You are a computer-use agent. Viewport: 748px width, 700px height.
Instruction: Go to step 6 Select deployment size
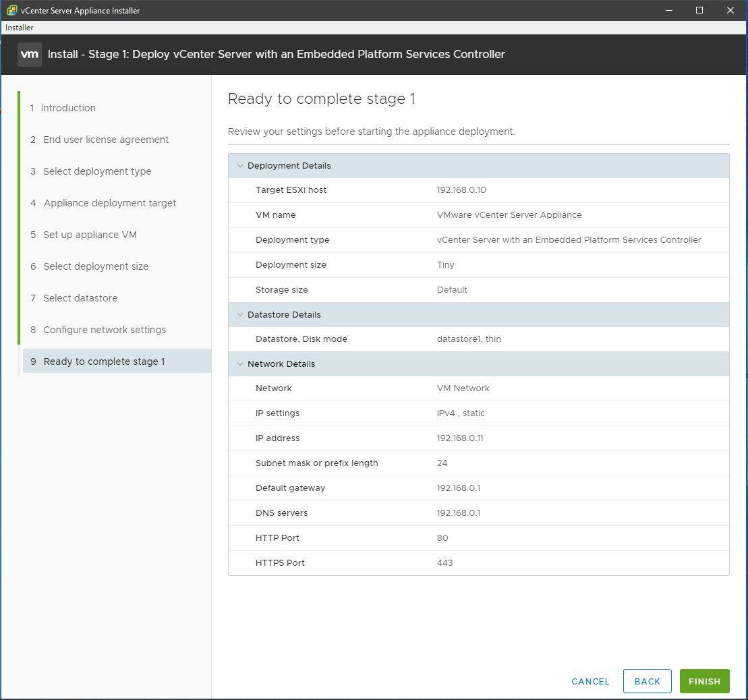pyautogui.click(x=89, y=266)
